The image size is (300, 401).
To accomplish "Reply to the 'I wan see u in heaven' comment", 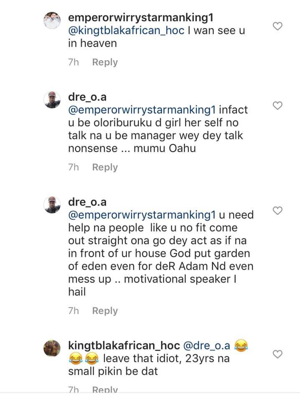I will point(105,62).
